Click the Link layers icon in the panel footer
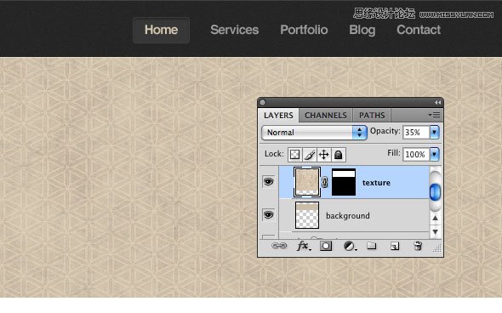The height and width of the screenshot is (313, 502). point(279,246)
